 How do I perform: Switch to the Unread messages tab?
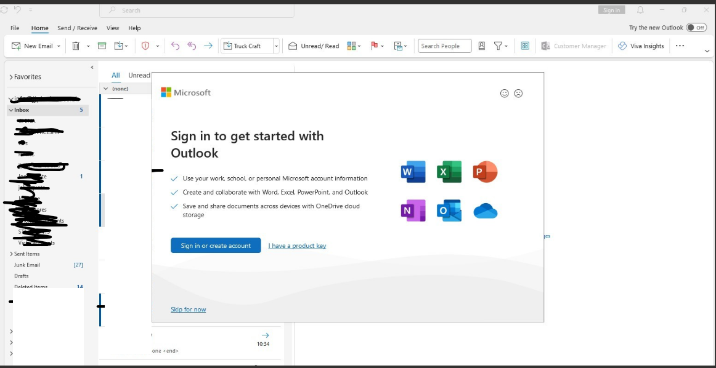139,75
